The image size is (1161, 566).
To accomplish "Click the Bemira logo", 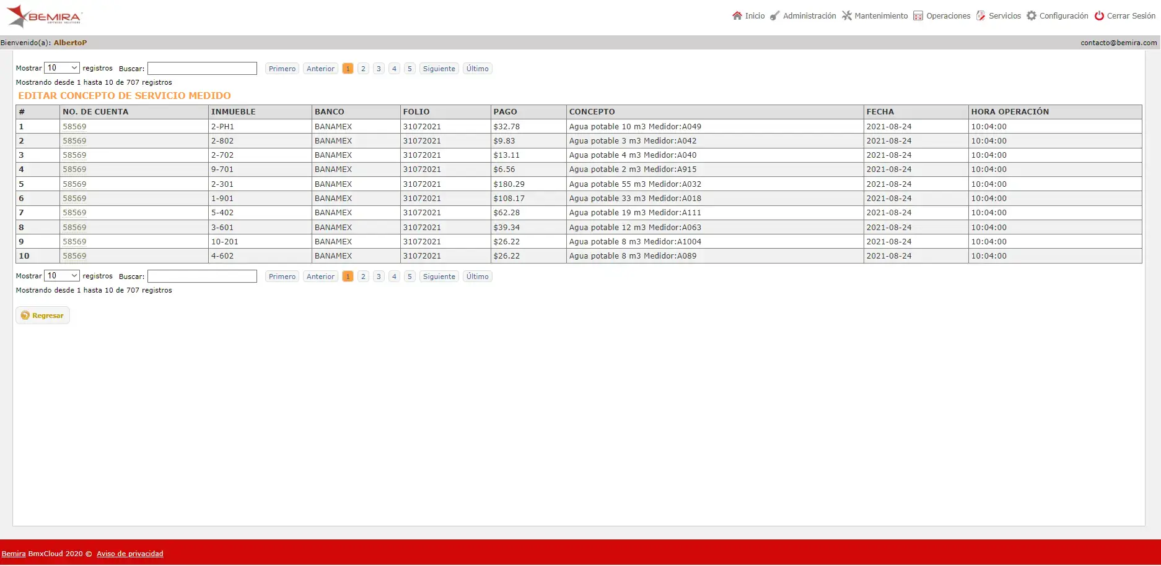I will tap(44, 17).
